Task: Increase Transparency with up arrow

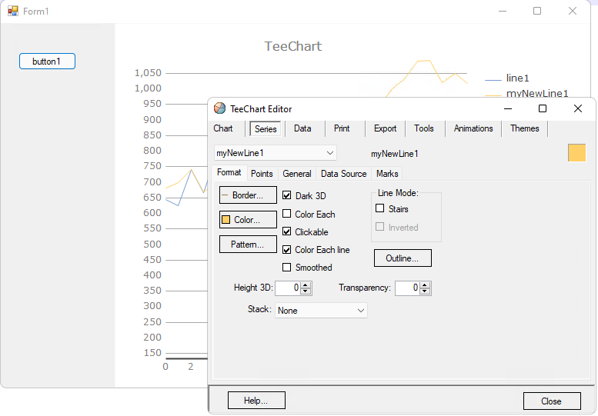Action: [425, 285]
